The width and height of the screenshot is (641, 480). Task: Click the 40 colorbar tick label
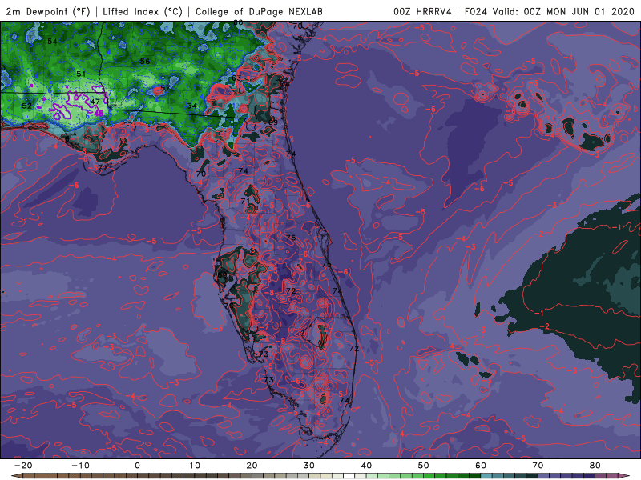pos(366,466)
